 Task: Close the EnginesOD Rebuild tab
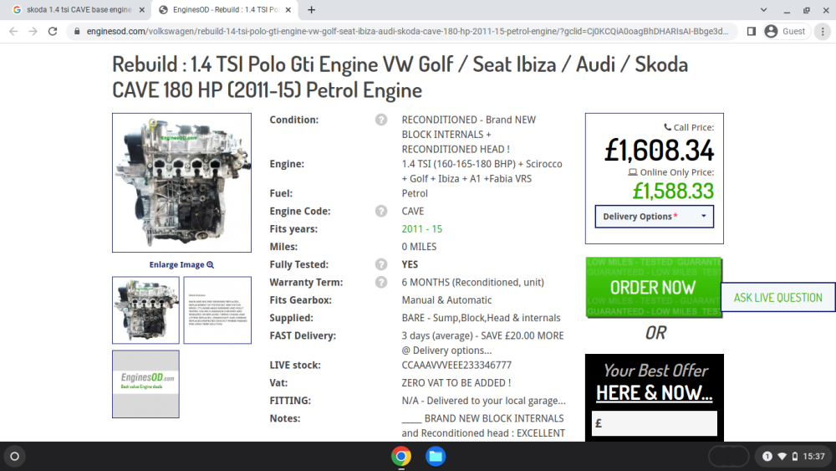(288, 9)
